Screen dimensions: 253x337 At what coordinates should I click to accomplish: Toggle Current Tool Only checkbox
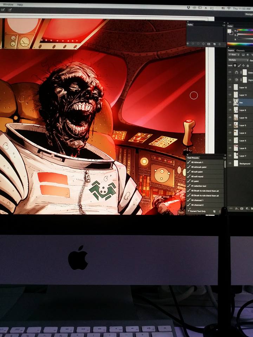[189, 211]
